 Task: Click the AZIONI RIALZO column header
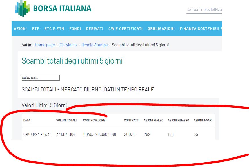point(154,120)
